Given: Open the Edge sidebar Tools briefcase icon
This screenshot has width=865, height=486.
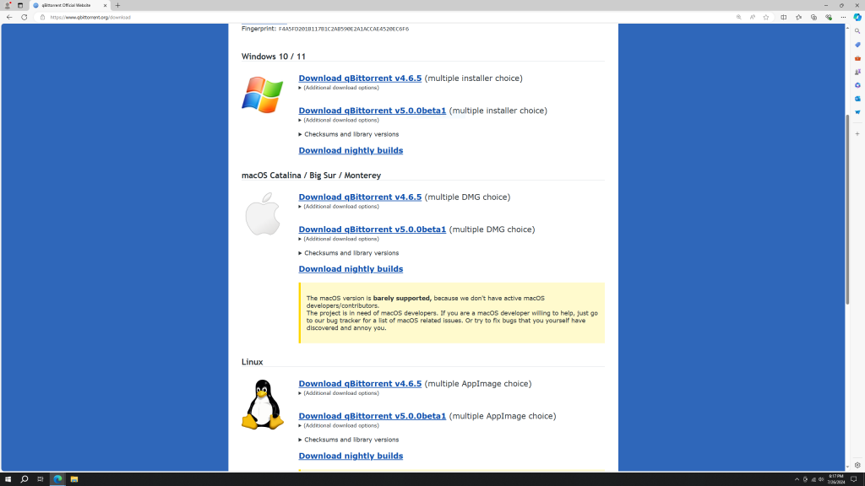Looking at the screenshot, I should (x=857, y=58).
